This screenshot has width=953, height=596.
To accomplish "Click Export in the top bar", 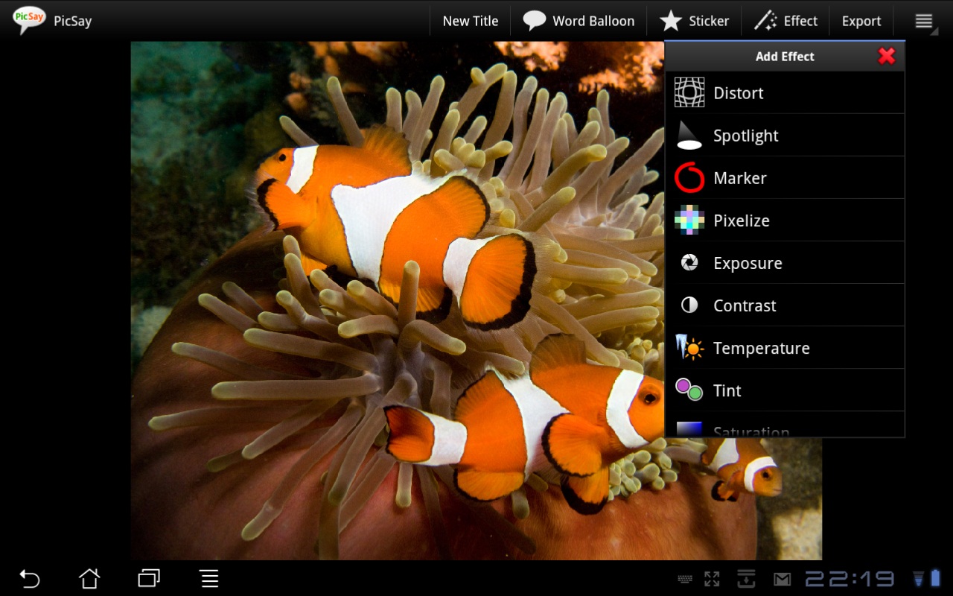I will click(x=861, y=21).
